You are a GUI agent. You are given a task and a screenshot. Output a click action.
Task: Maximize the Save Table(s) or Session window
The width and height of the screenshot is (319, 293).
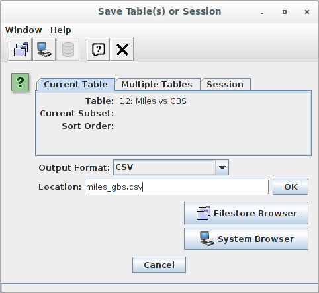(x=285, y=12)
